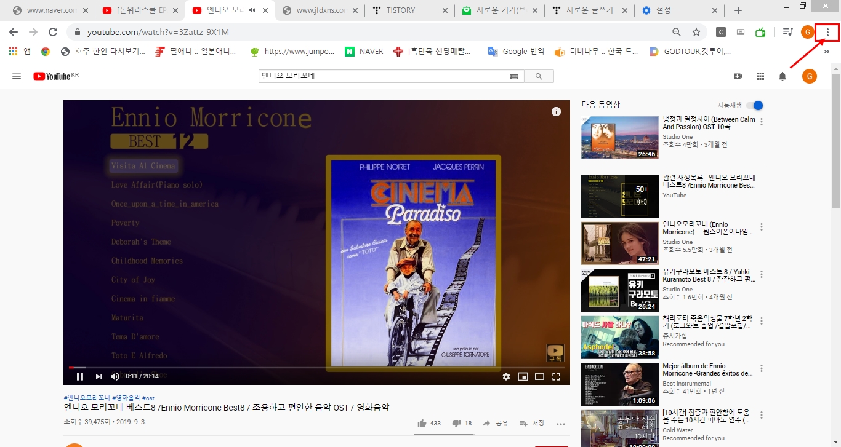Bookmark this page with star

[696, 32]
